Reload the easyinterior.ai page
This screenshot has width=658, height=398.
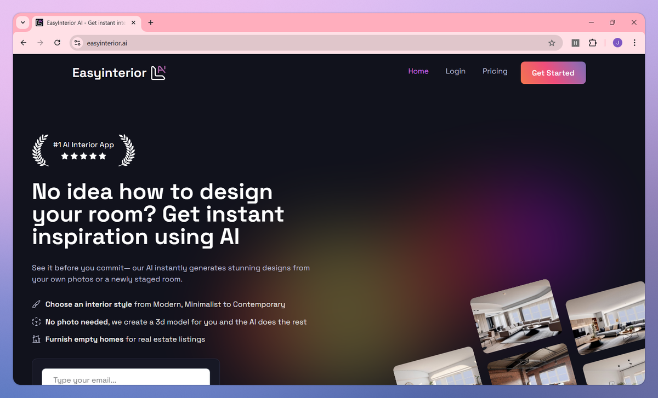click(x=57, y=43)
